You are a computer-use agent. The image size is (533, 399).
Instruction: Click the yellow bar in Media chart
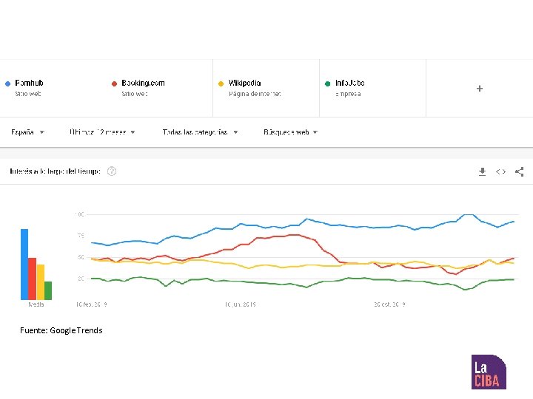41,282
